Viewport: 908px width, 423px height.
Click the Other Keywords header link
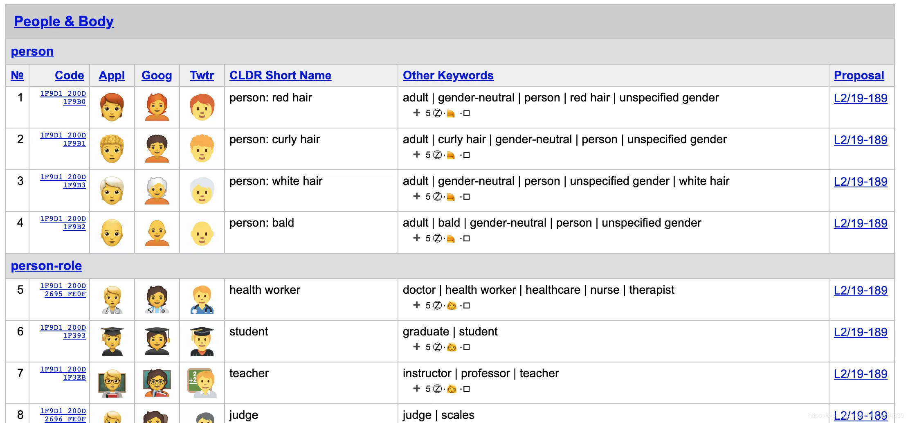point(448,75)
